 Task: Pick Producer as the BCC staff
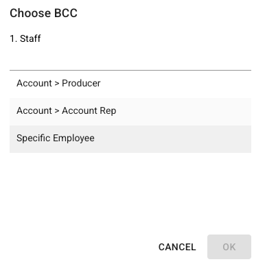(130, 84)
